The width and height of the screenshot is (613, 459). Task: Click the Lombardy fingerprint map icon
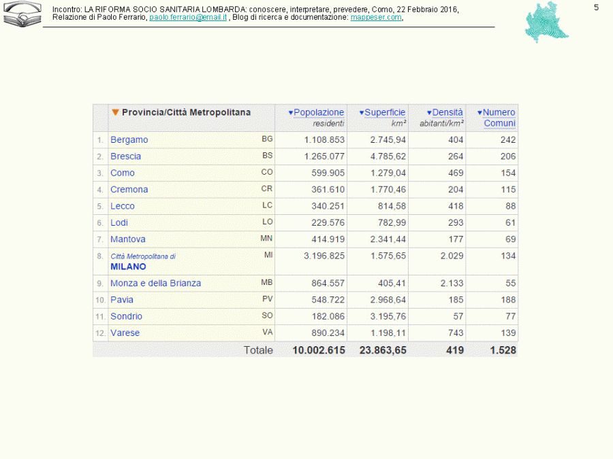click(x=547, y=22)
